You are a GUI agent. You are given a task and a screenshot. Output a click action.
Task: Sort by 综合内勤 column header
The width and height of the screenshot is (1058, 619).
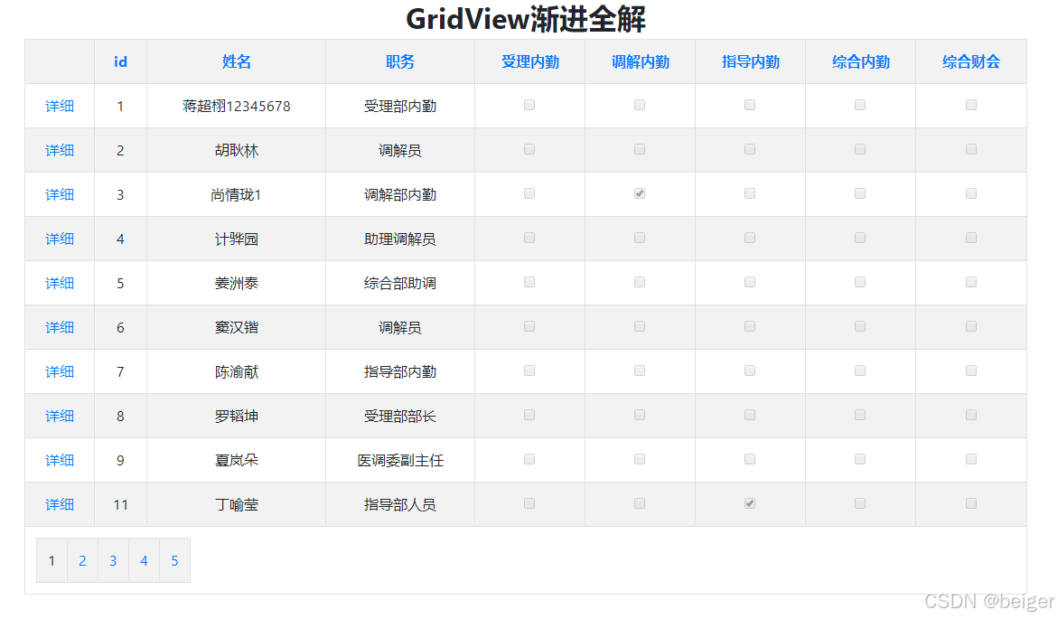coord(861,62)
